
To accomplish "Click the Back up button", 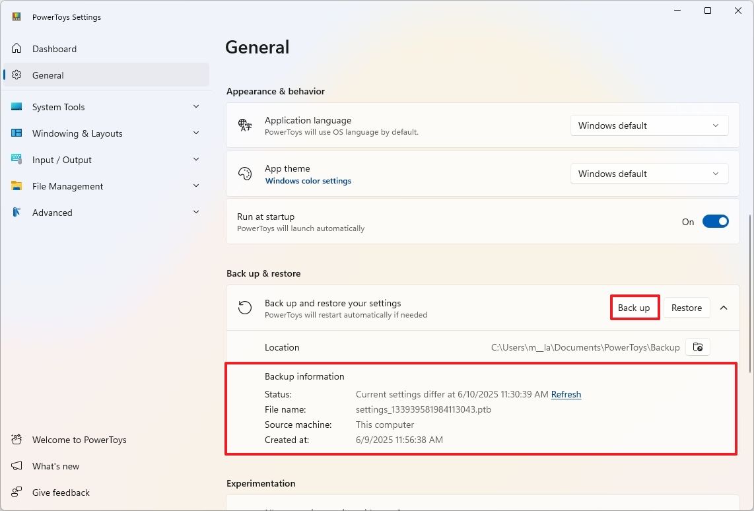I will 634,307.
